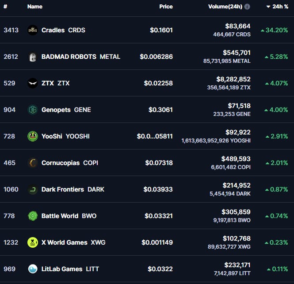Sort by the Volume(24h) column header
Viewport: 294px width, 284px height.
(225, 7)
